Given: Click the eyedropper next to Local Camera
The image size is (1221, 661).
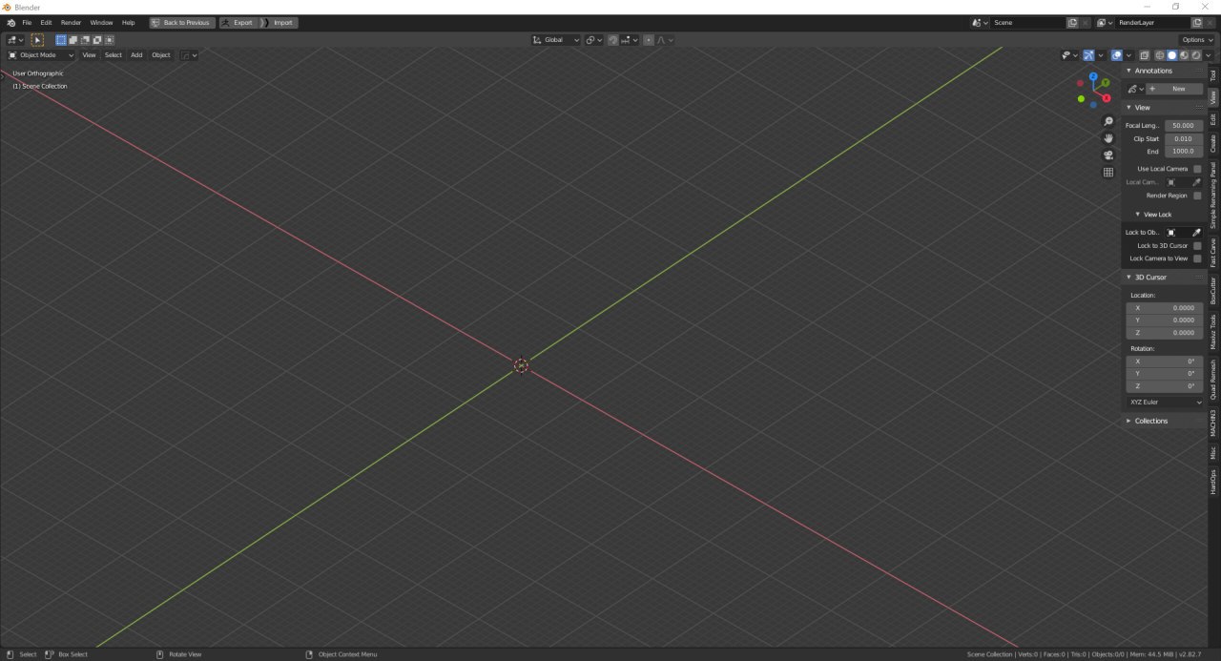Looking at the screenshot, I should tap(1197, 182).
